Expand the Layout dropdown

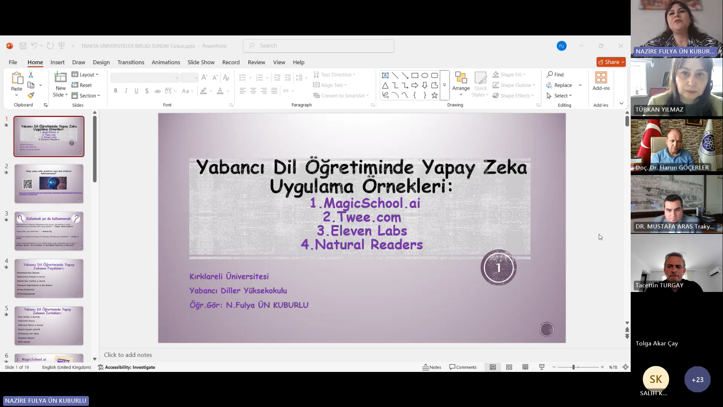coord(85,75)
